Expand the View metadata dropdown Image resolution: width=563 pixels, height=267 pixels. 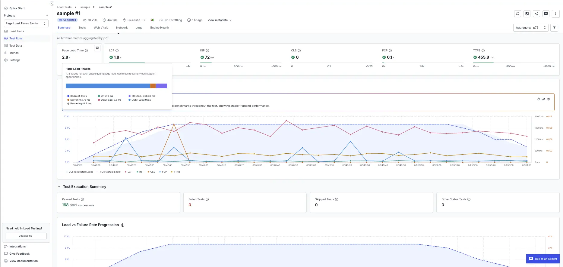point(220,20)
